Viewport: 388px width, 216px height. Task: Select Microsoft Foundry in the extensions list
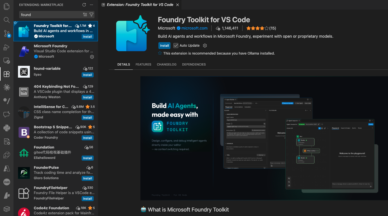pos(56,51)
